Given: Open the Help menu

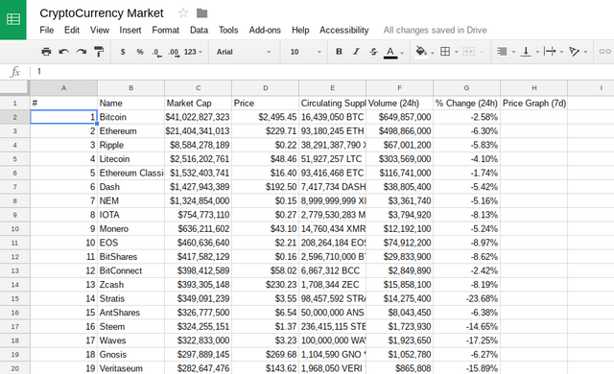Looking at the screenshot, I should pos(300,30).
